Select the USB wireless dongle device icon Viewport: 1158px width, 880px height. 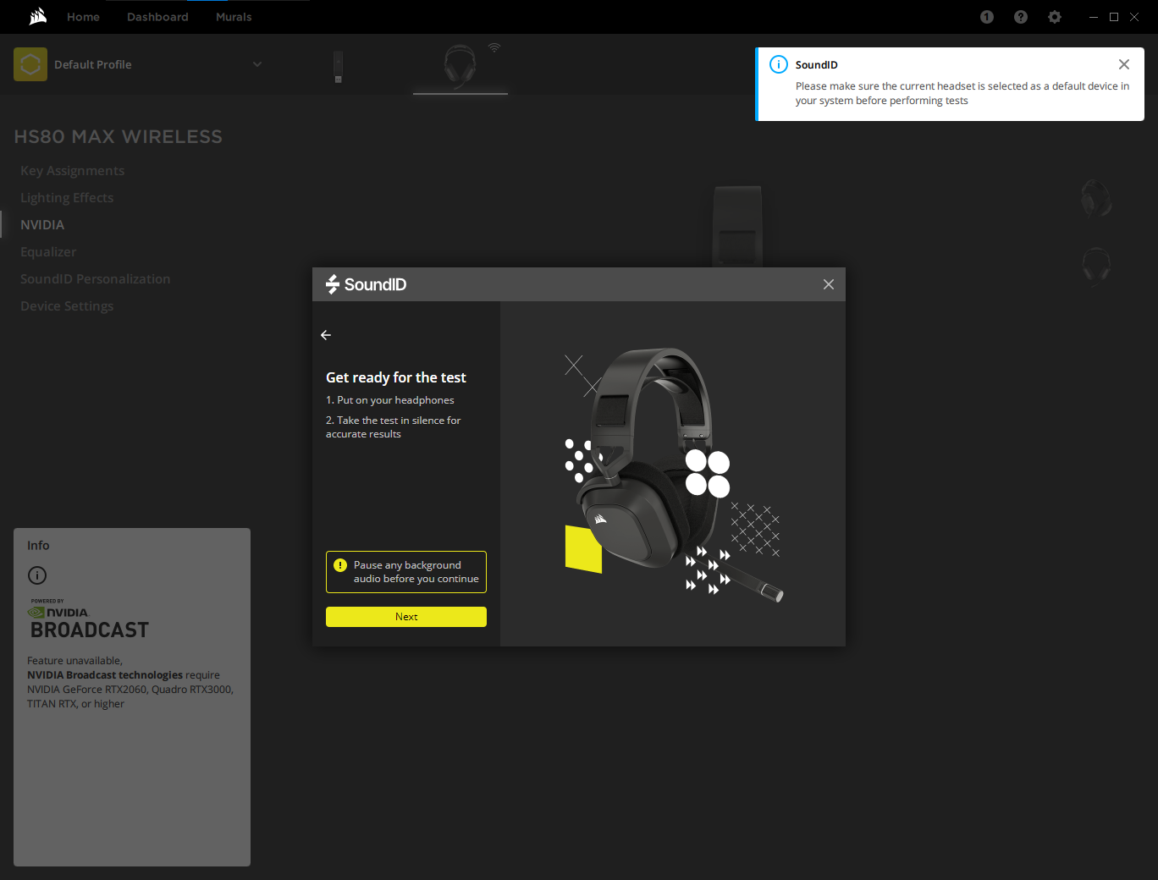point(338,67)
